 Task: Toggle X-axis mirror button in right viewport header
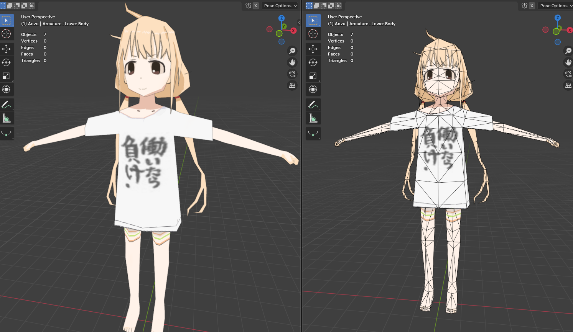[532, 6]
